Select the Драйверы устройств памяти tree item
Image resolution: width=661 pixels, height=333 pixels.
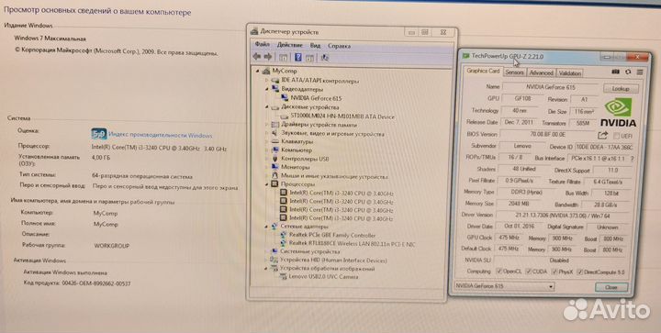319,125
